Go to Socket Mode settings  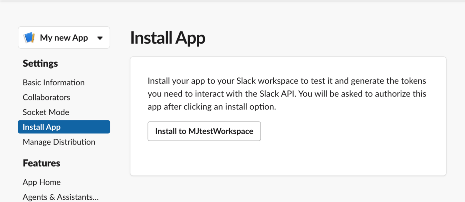(46, 112)
